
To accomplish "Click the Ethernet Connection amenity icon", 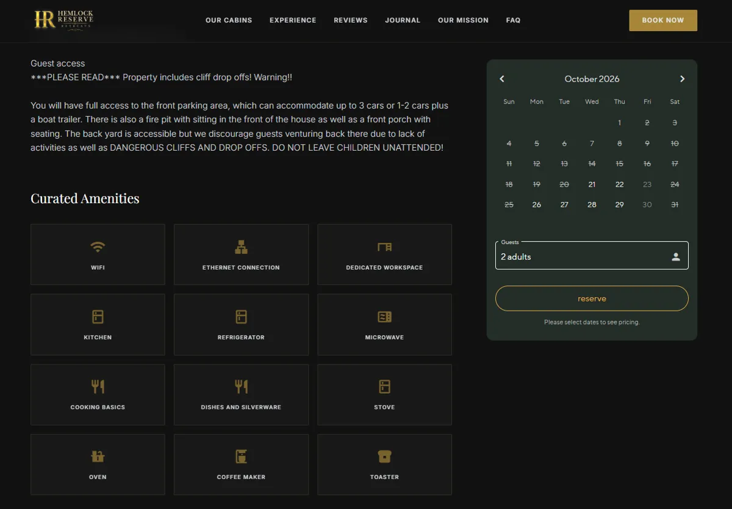I will tap(241, 247).
